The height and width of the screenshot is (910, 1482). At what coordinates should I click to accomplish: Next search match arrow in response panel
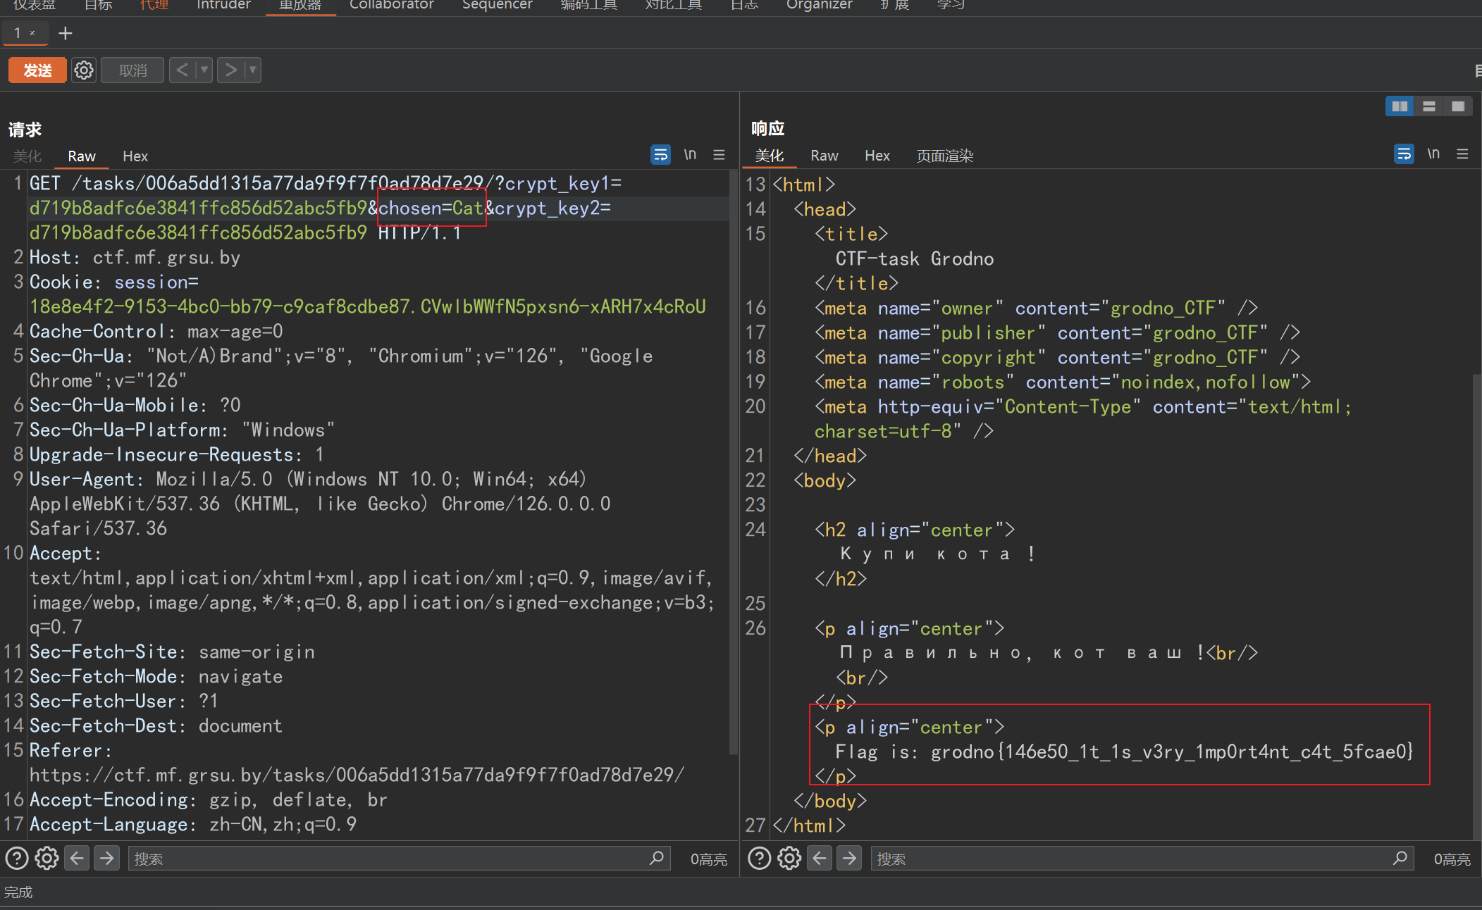[x=849, y=858]
